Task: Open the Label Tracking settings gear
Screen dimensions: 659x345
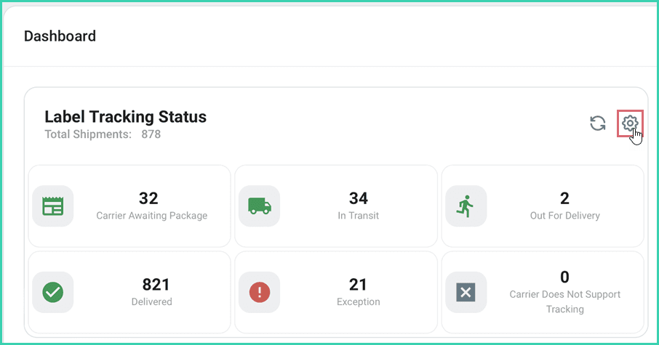Action: [x=630, y=123]
